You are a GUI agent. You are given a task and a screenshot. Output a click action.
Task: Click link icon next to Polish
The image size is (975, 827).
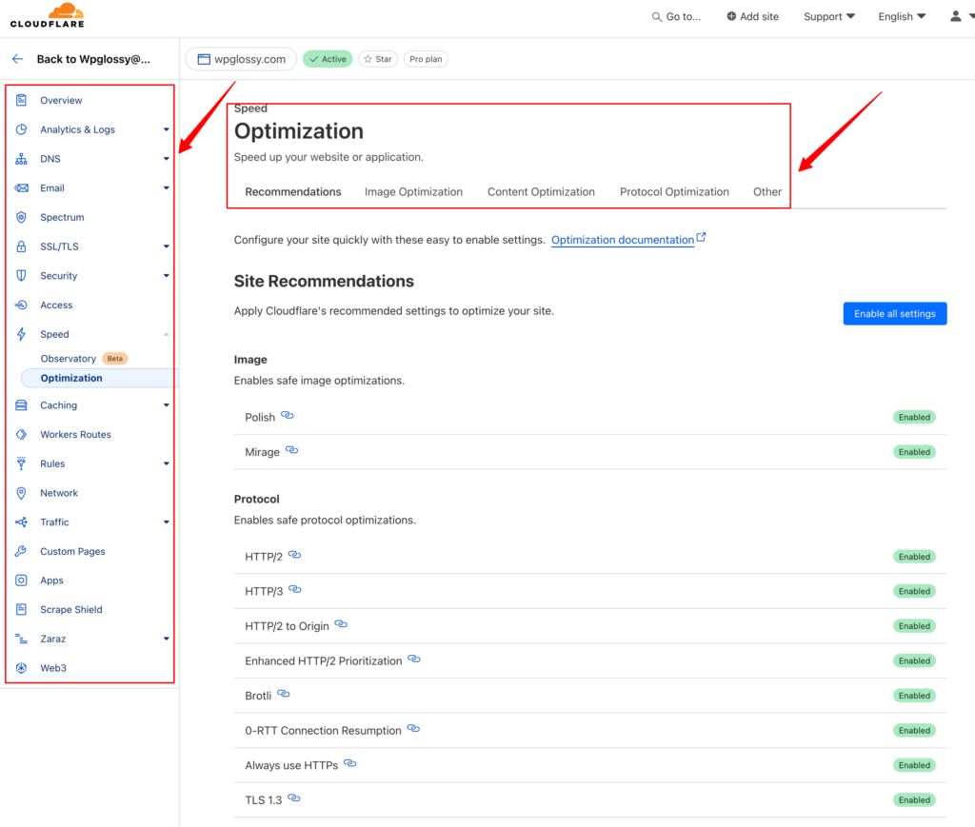point(288,415)
